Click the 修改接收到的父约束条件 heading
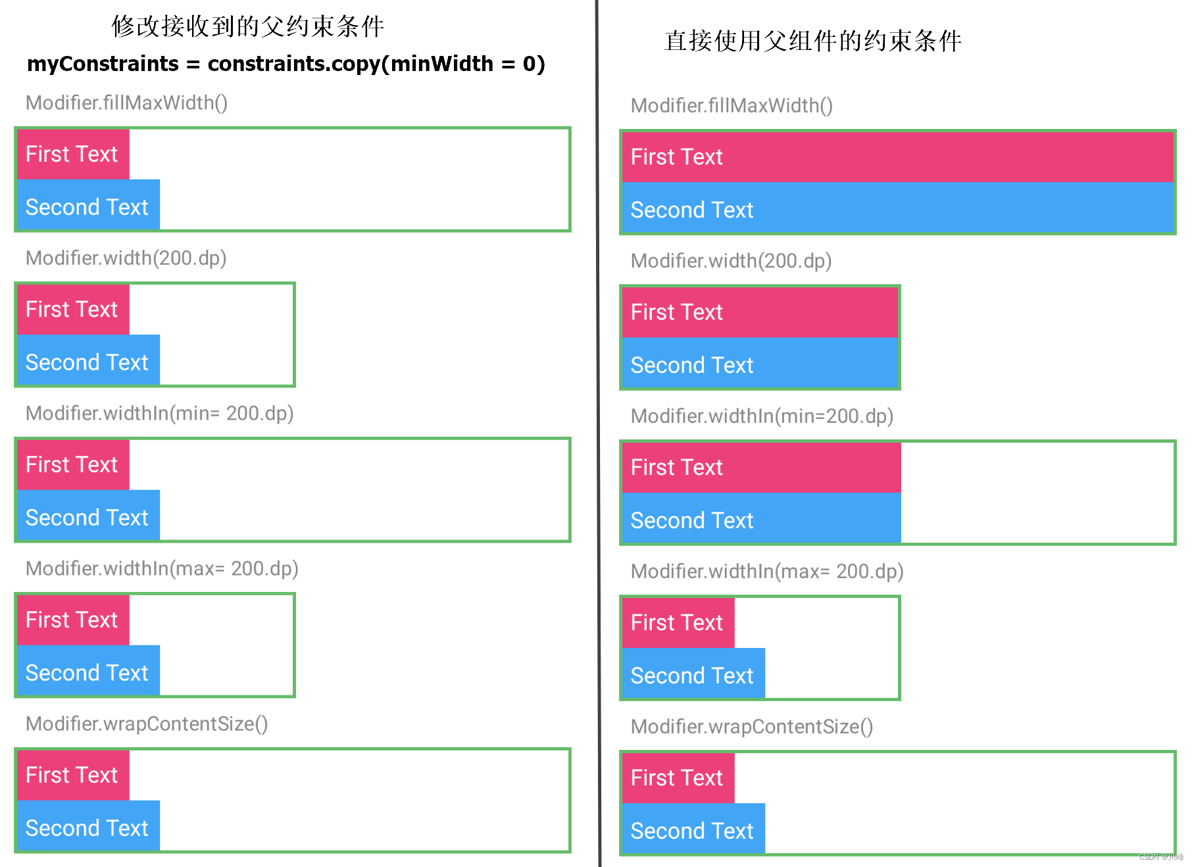 pyautogui.click(x=247, y=26)
